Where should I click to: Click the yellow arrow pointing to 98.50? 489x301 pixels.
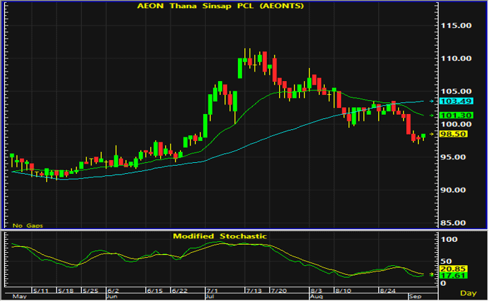tap(432, 134)
